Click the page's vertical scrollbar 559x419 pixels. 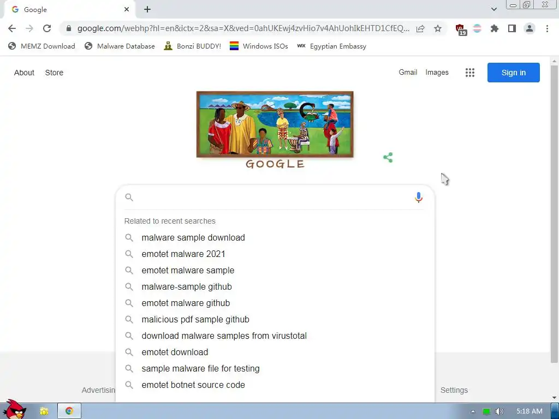tap(555, 214)
